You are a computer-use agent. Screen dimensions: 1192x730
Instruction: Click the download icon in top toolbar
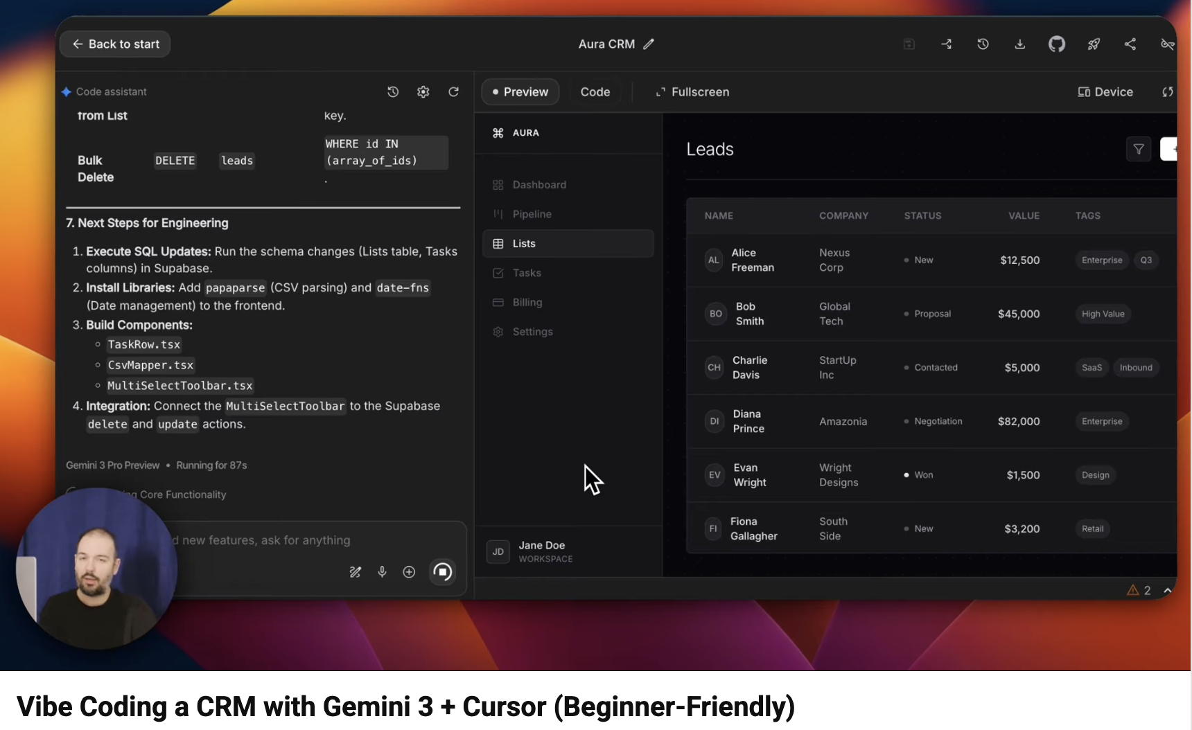(1020, 44)
